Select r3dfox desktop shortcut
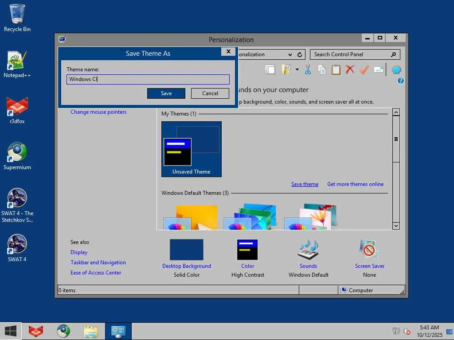 tap(17, 110)
